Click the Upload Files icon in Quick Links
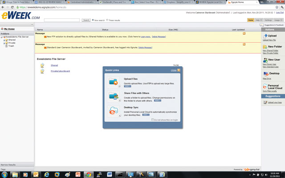Viewport: 285px width, 178px height. click(113, 81)
